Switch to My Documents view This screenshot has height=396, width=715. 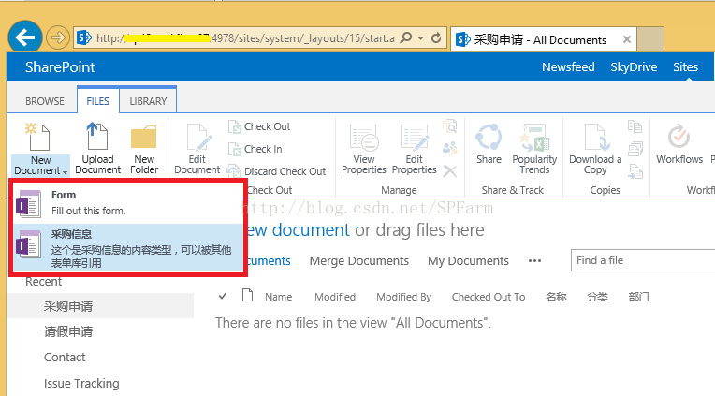468,260
